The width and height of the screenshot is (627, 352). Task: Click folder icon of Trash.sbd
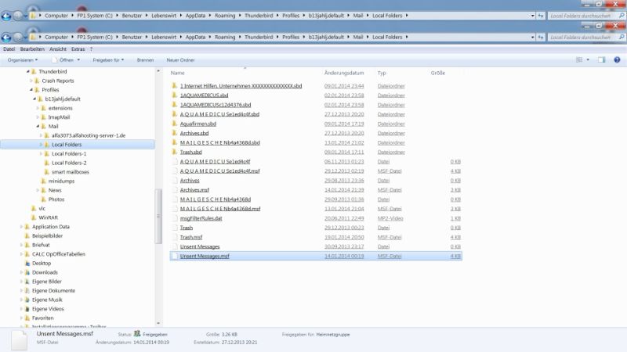pos(174,152)
